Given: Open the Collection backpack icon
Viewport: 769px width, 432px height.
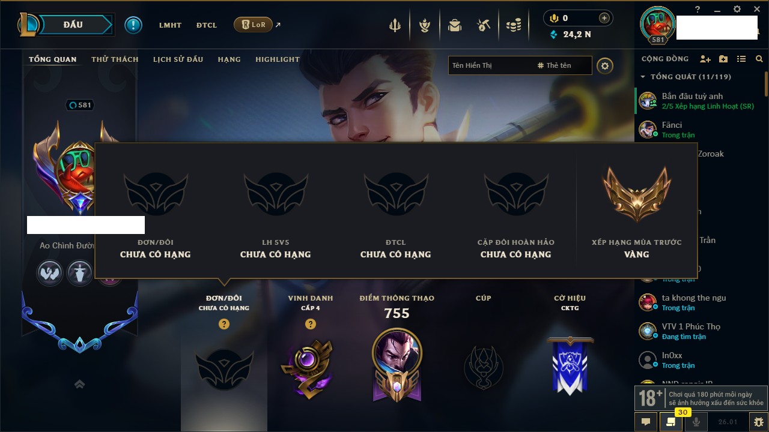Looking at the screenshot, I should [455, 25].
